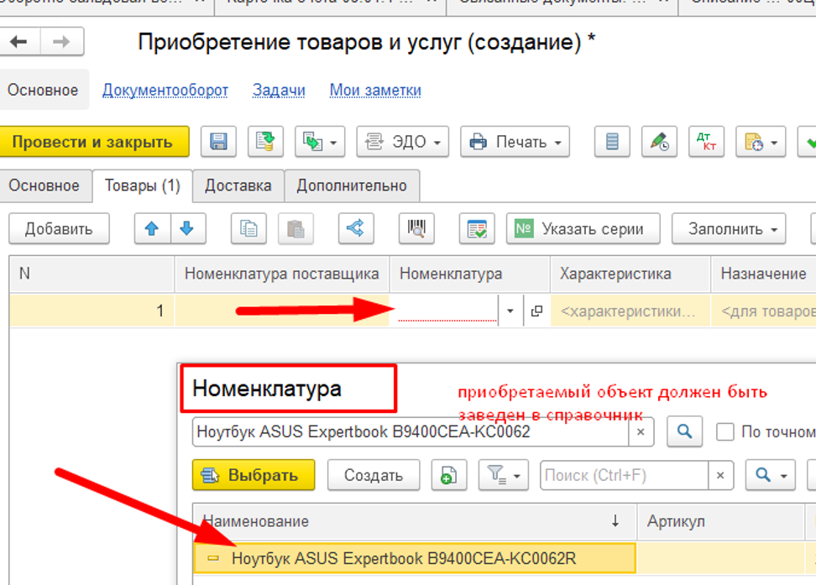Click Номенклатура column header in goods table
Viewport: 816px width, 585px height.
click(470, 274)
